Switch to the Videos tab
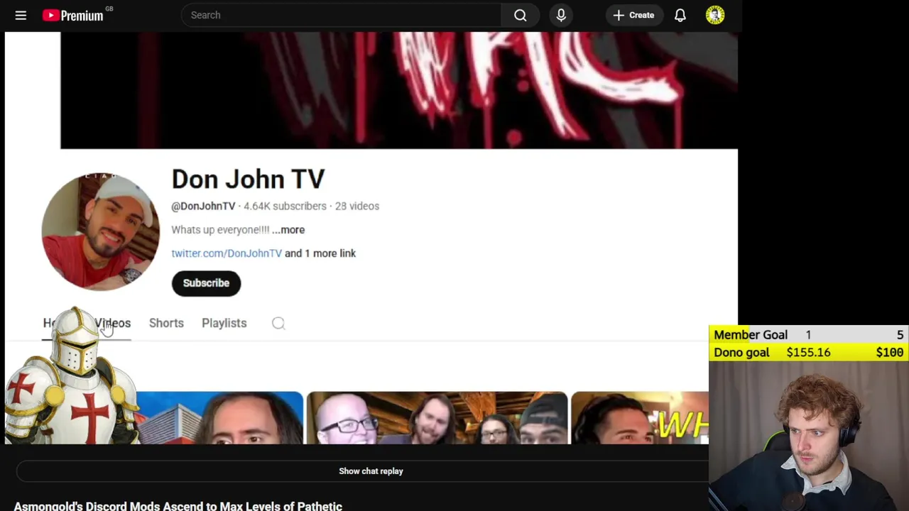Image resolution: width=909 pixels, height=511 pixels. (x=114, y=323)
